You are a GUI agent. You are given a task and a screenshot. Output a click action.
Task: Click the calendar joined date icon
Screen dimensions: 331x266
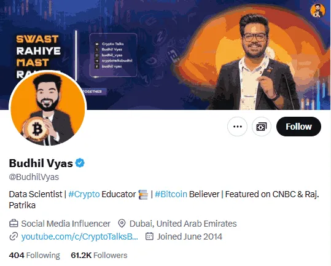pyautogui.click(x=149, y=237)
